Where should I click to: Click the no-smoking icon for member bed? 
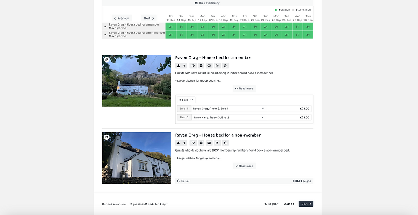pos(225,66)
